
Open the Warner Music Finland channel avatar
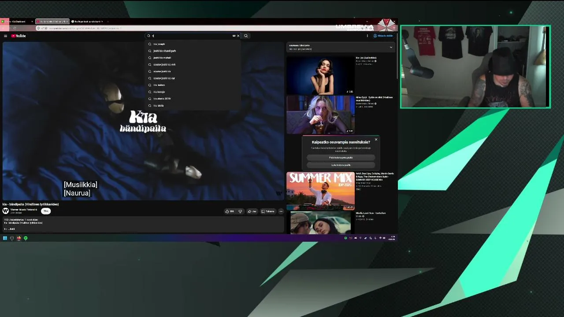click(x=5, y=211)
